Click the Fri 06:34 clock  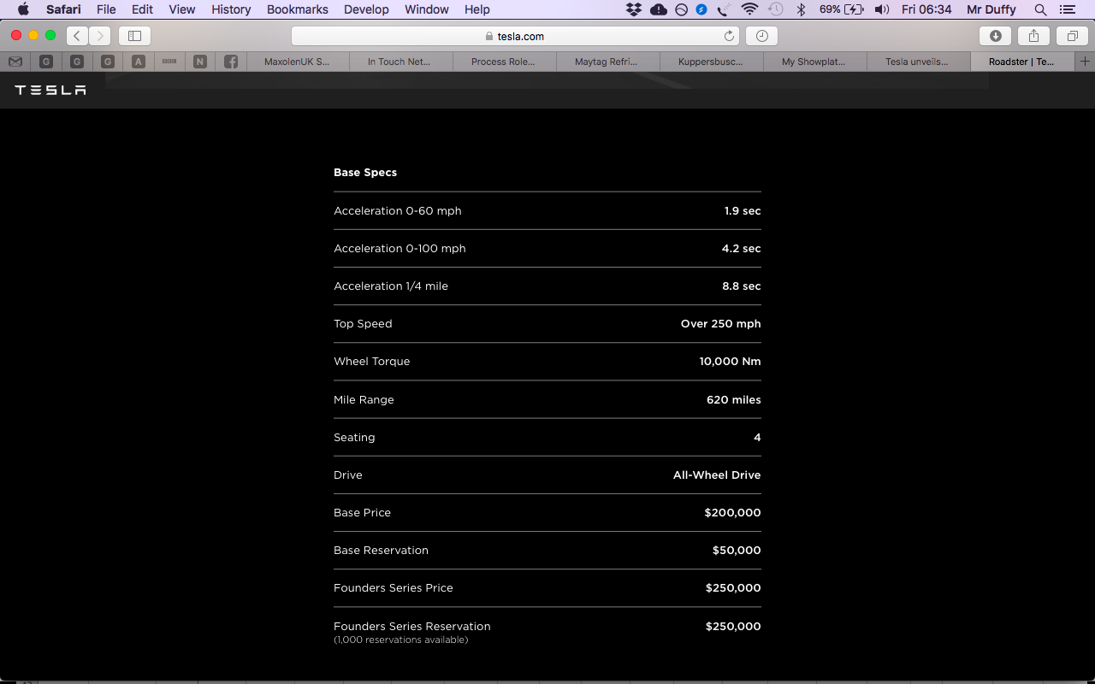[926, 9]
